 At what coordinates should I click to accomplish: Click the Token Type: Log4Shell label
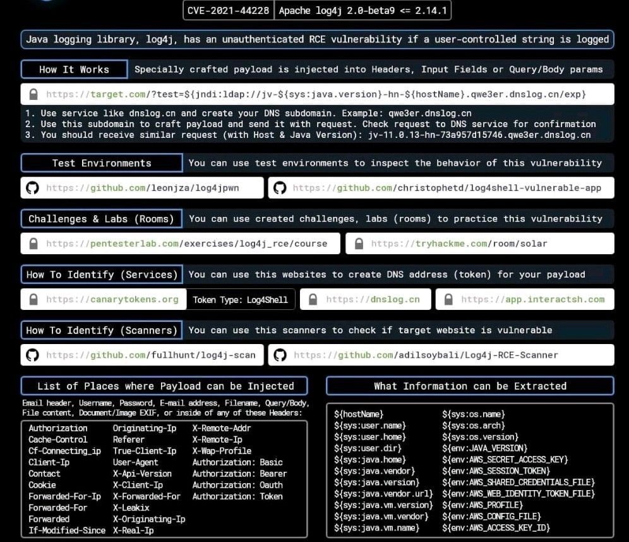click(240, 300)
